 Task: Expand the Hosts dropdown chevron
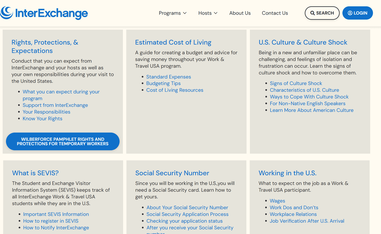click(216, 13)
